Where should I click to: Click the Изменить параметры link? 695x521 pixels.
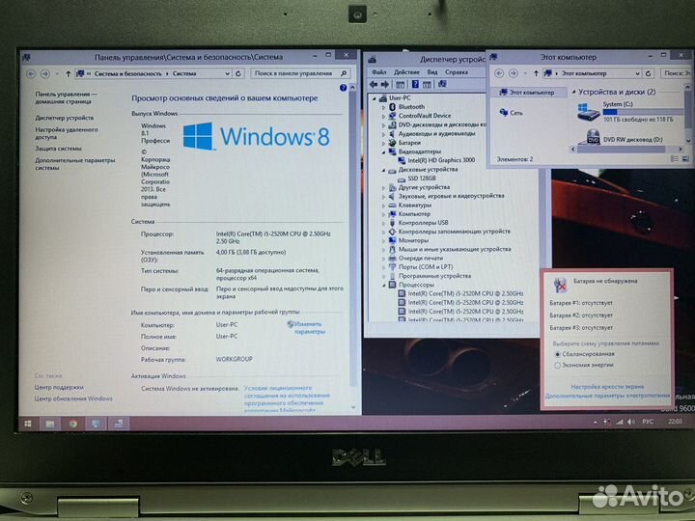coord(309,327)
